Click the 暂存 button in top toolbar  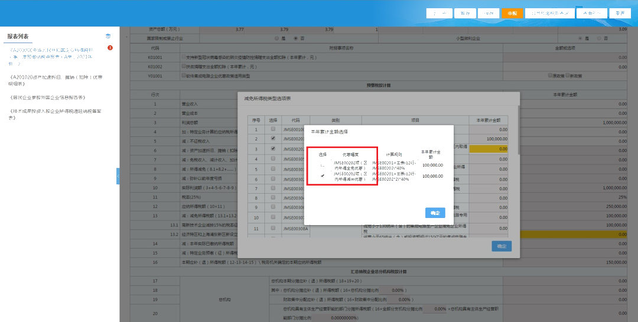(x=466, y=13)
